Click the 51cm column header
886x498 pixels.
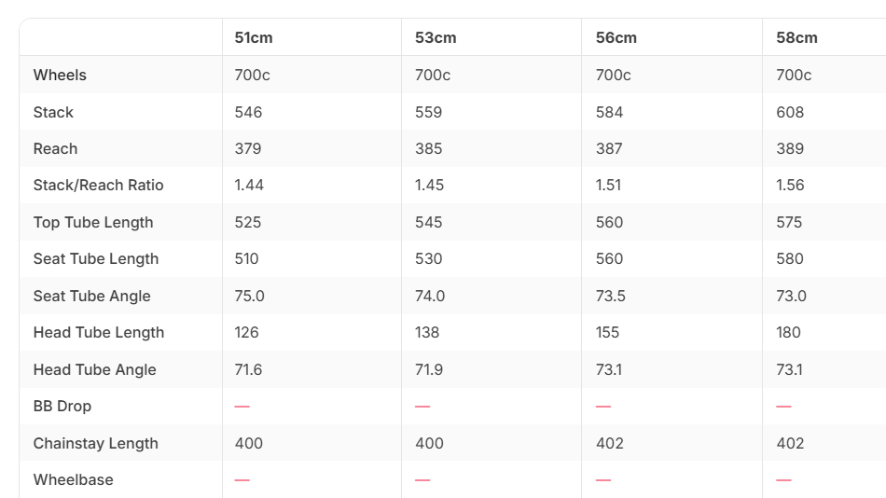[254, 38]
